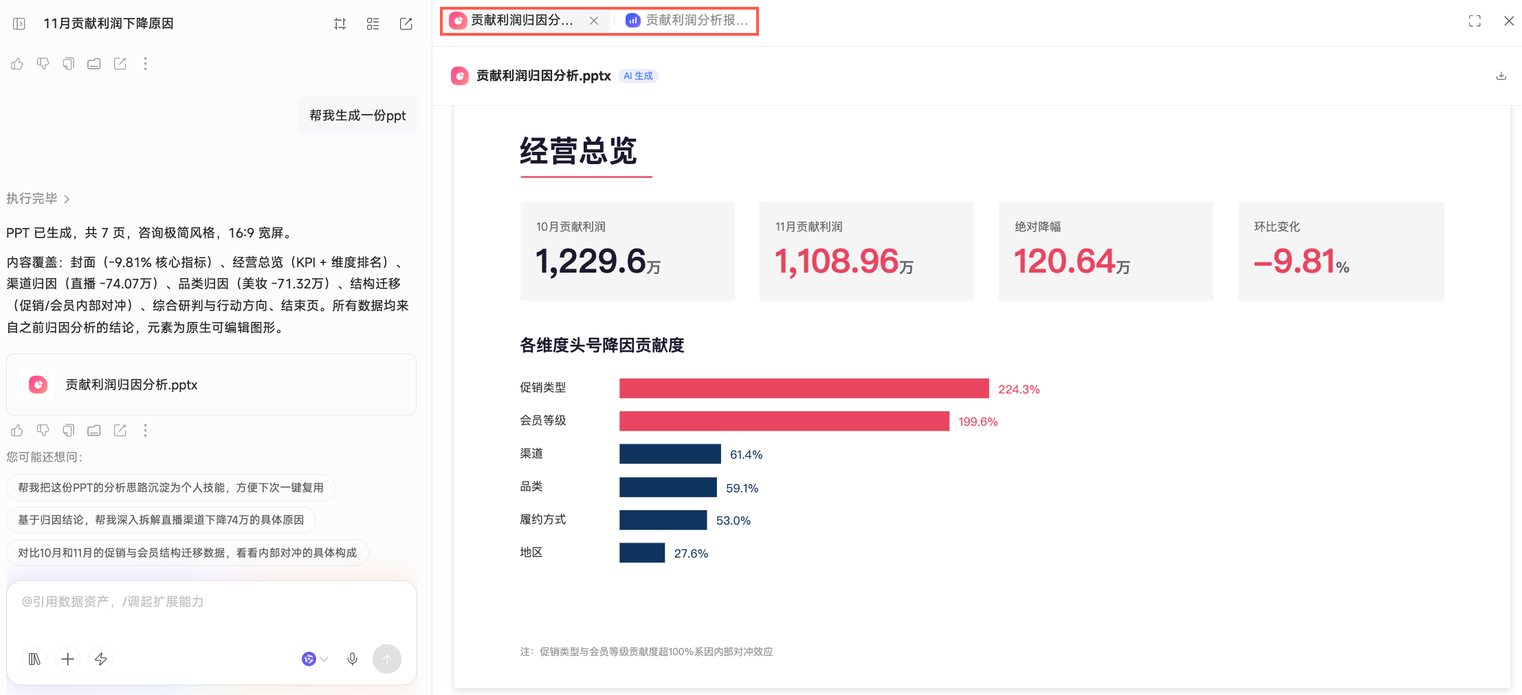Screen dimensions: 1522x695
Task: Close the preview panel with the X
Action: 1509,21
